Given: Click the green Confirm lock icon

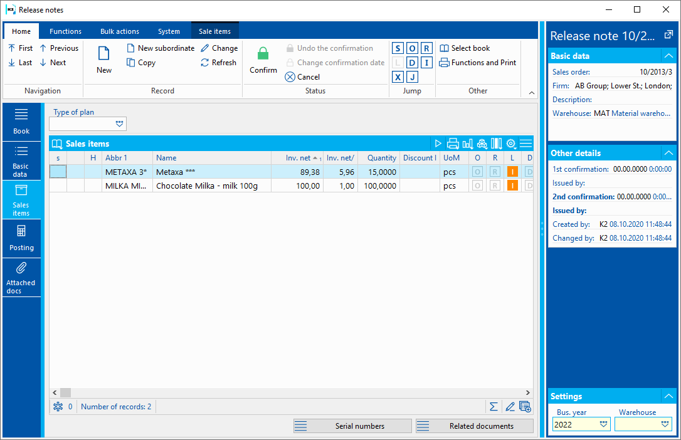Looking at the screenshot, I should [263, 53].
